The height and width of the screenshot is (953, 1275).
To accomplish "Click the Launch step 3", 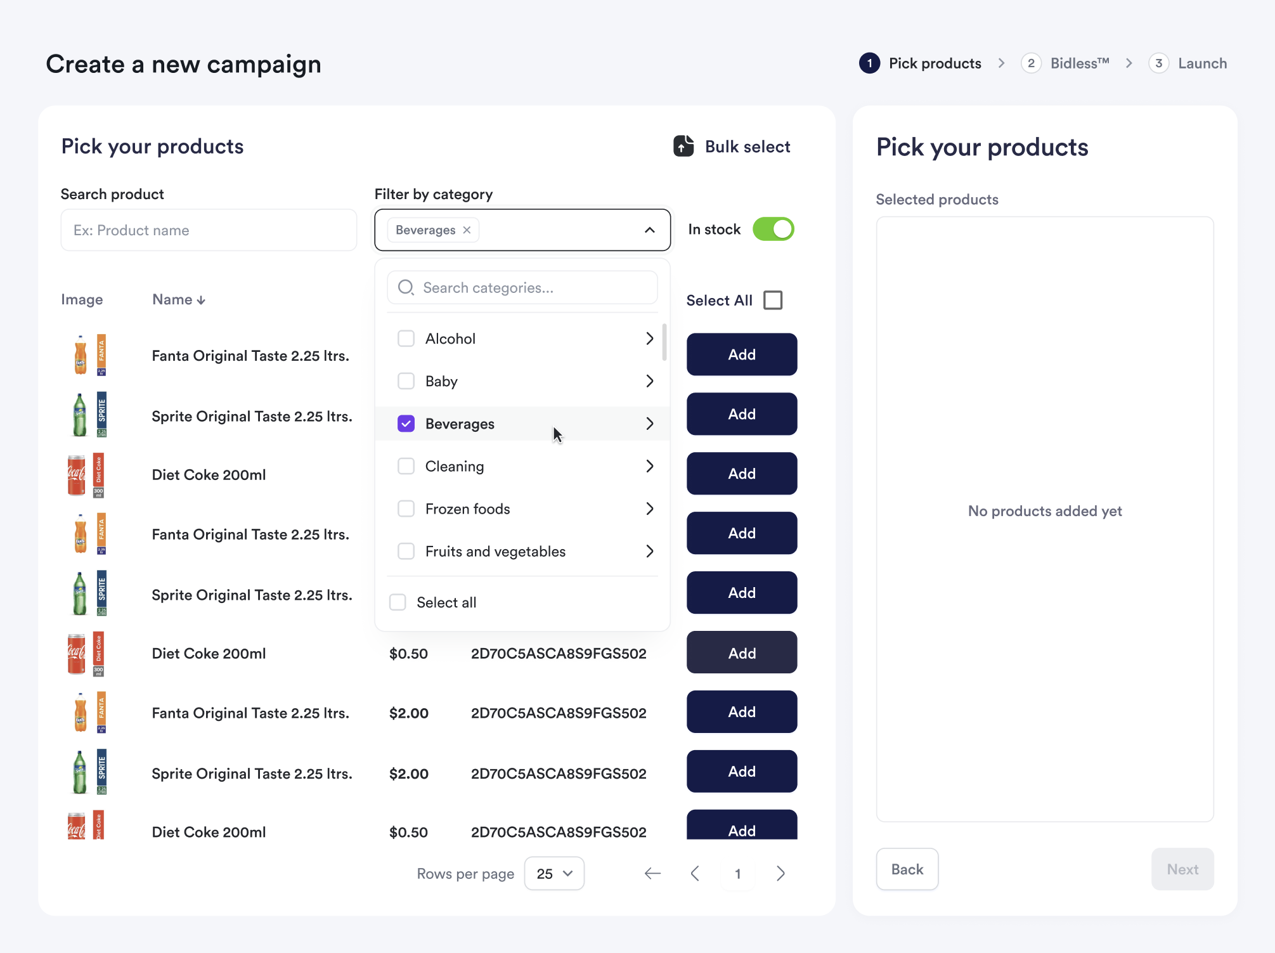I will pyautogui.click(x=1188, y=63).
